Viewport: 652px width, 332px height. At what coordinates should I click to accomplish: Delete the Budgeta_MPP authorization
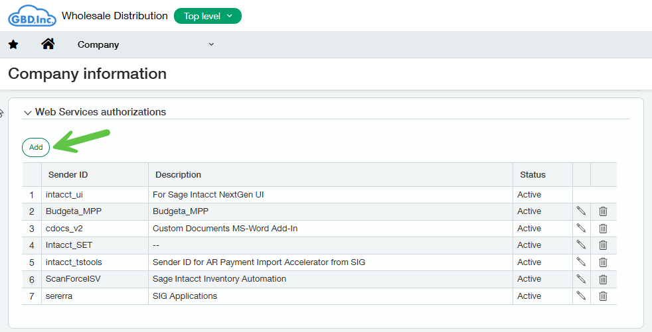(603, 211)
